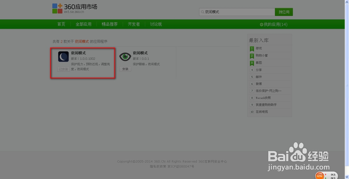Click the gear icon beside 我的应用
Viewport: 349px width, 179px height.
tap(261, 24)
